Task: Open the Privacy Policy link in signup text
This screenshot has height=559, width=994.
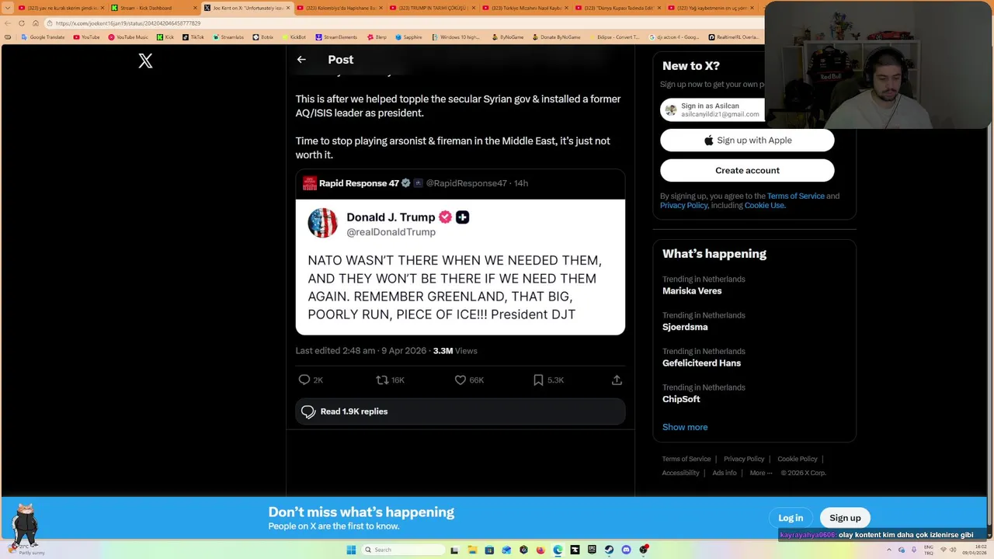Action: tap(684, 206)
